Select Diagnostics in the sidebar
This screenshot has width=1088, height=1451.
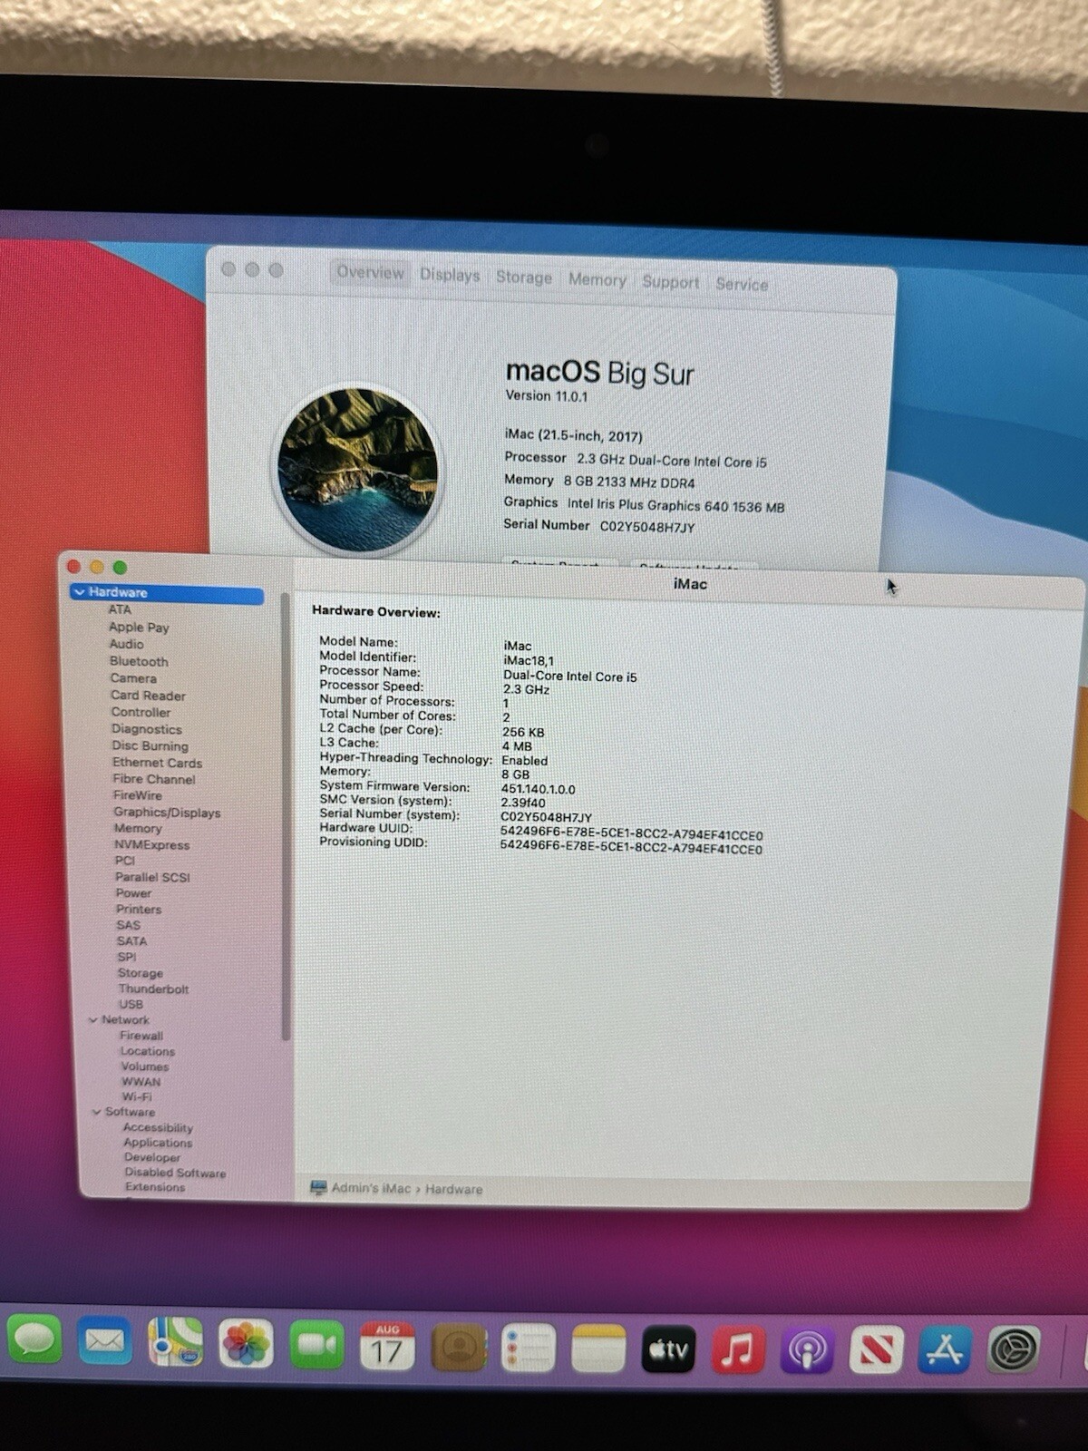(147, 729)
